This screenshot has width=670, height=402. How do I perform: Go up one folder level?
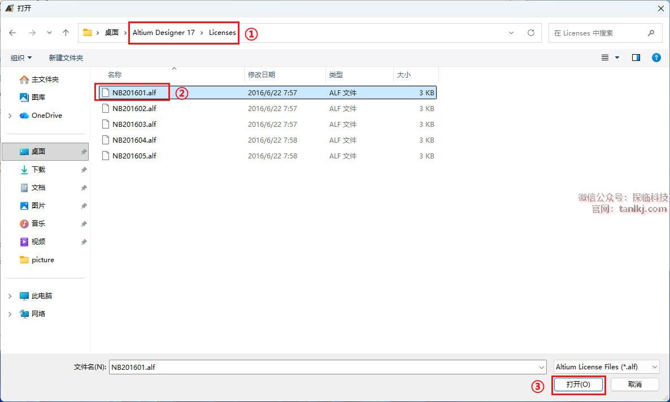(x=66, y=33)
